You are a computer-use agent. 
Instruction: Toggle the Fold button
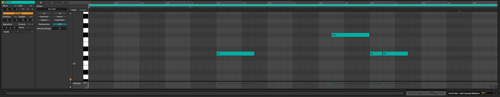(x=74, y=10)
